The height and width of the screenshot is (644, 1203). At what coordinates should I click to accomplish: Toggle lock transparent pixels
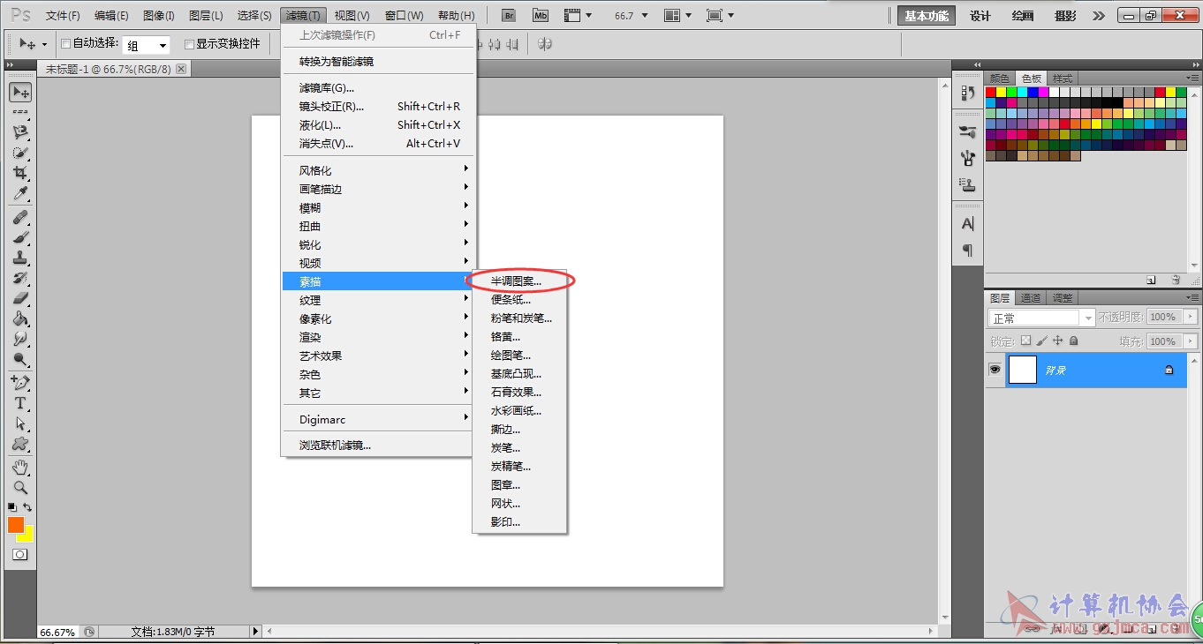click(1025, 341)
